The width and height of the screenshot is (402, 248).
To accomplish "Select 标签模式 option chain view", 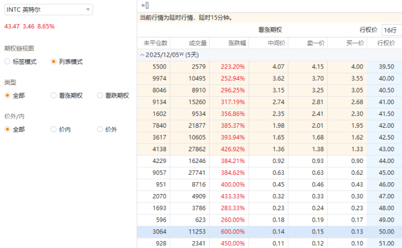I will (x=8, y=61).
